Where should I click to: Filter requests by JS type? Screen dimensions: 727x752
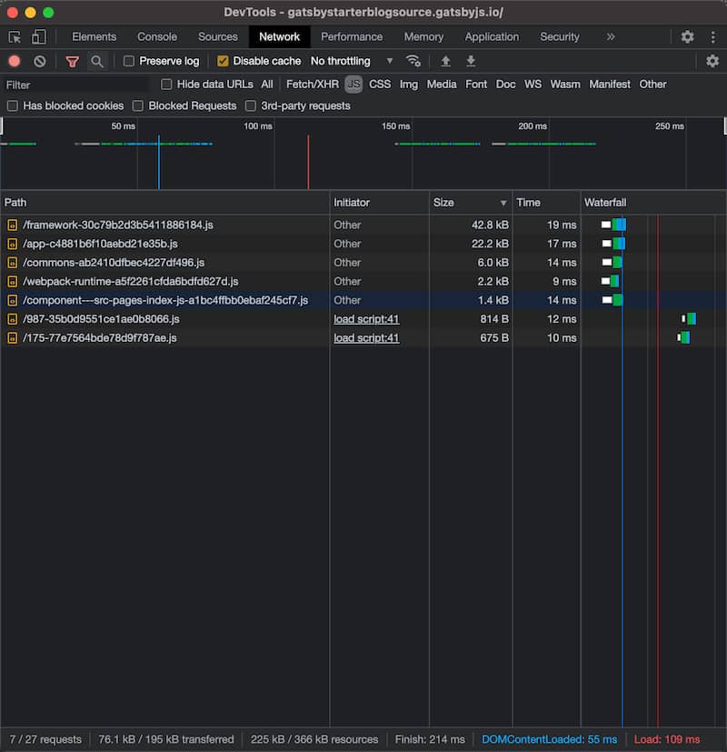pos(354,84)
